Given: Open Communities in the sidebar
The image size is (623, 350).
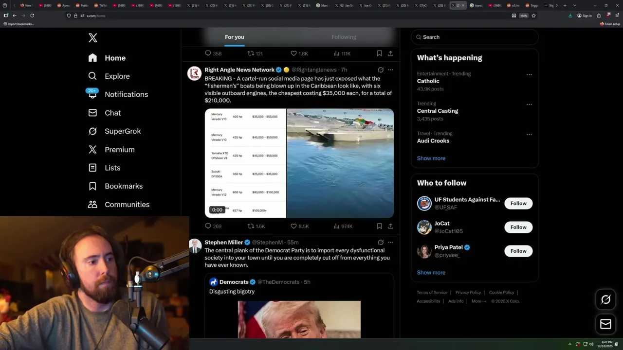Looking at the screenshot, I should coord(119,205).
